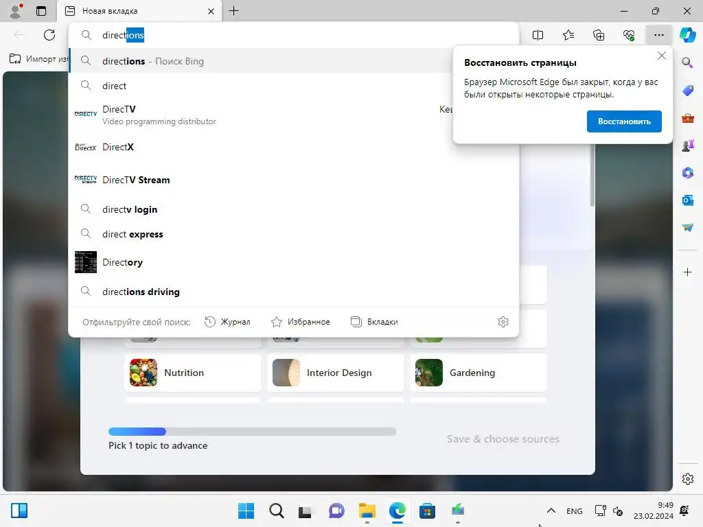Select the 'Directory' suggestion
The height and width of the screenshot is (527, 703).
pyautogui.click(x=294, y=262)
